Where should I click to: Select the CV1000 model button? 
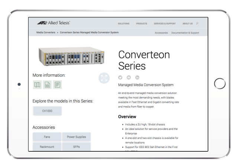point(47,111)
